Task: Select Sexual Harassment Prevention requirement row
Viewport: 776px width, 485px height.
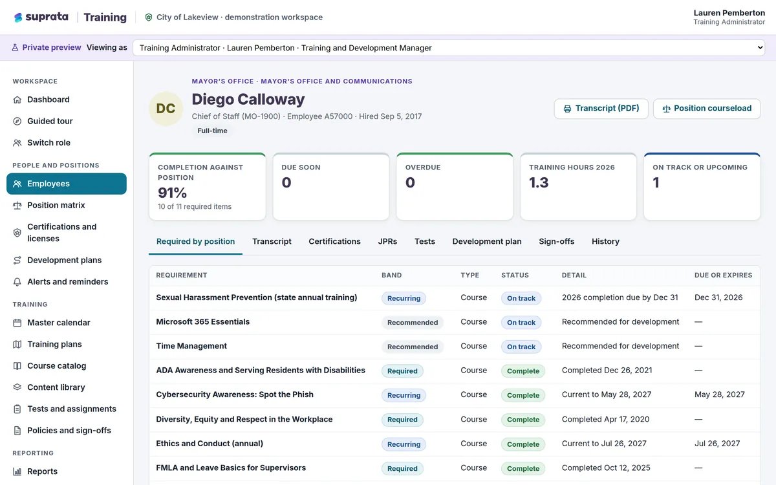Action: [x=455, y=298]
